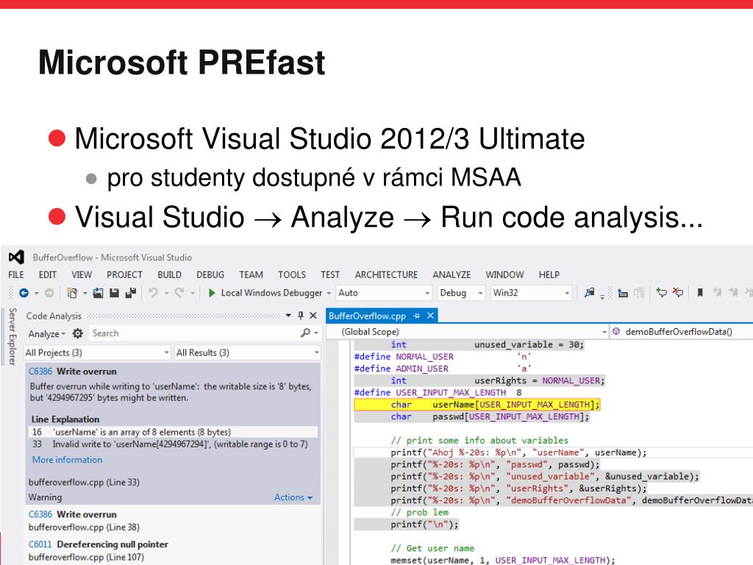Open Code Analysis settings gear icon

coord(78,333)
